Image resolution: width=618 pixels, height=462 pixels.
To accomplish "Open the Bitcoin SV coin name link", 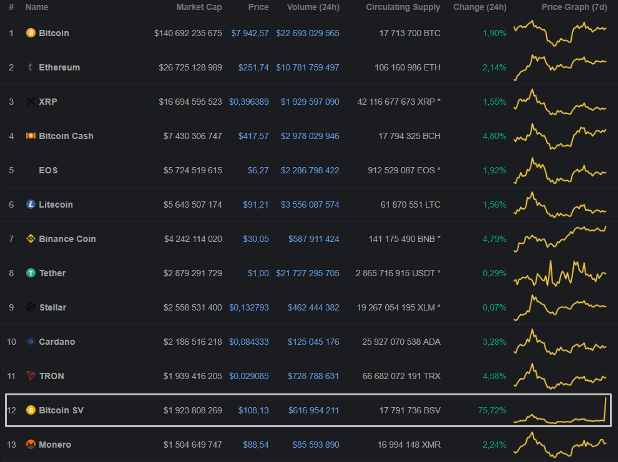I will [61, 410].
